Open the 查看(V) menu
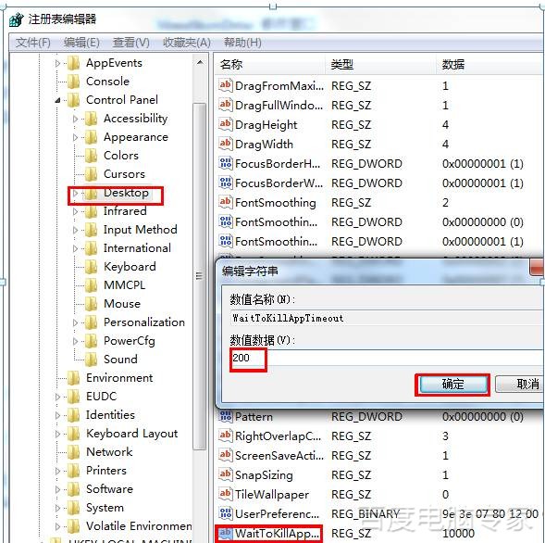 (131, 43)
